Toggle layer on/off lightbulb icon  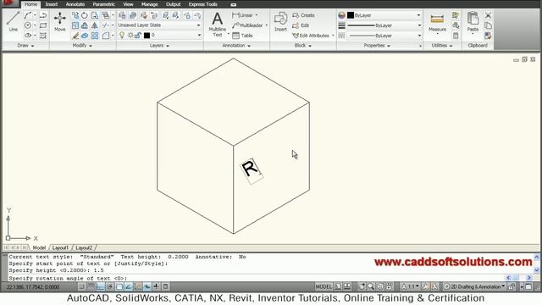(x=122, y=36)
